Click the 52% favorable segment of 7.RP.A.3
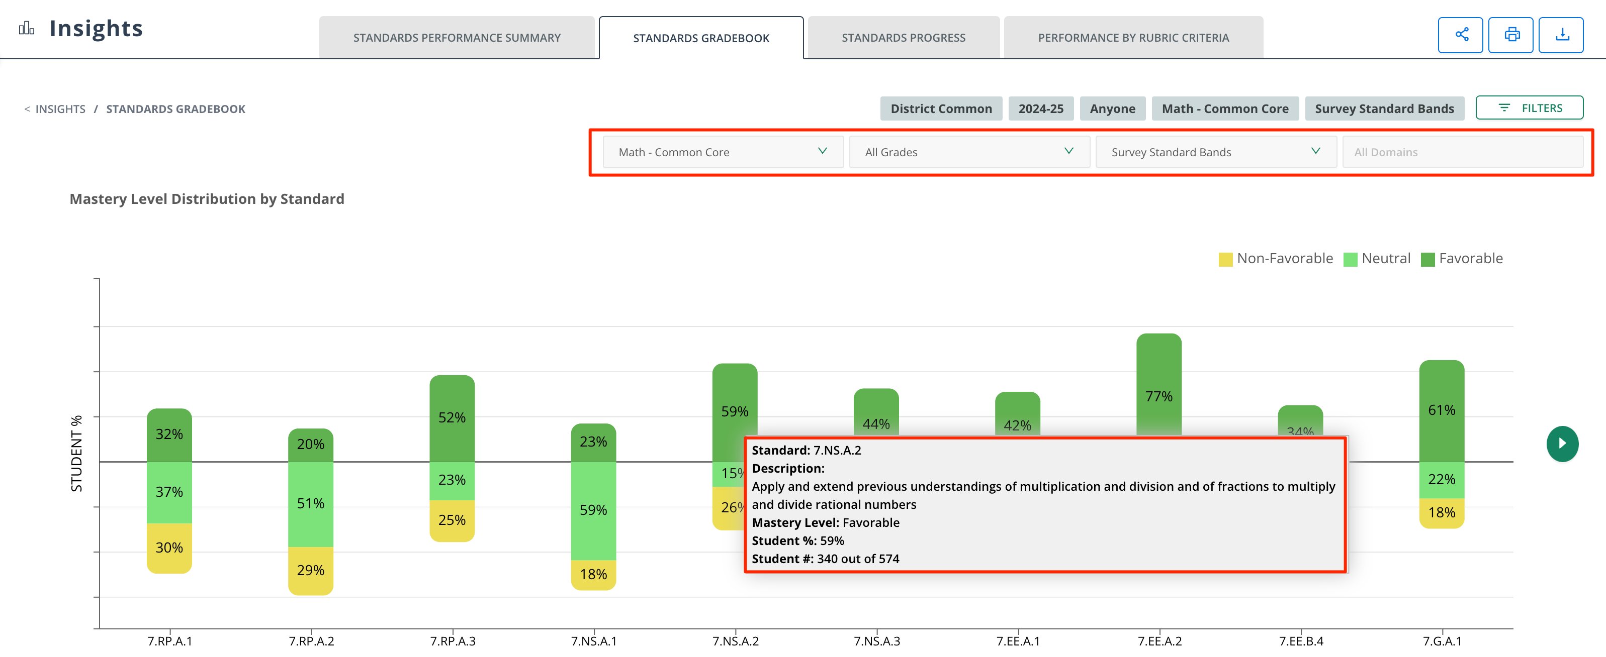1606x657 pixels. [452, 418]
